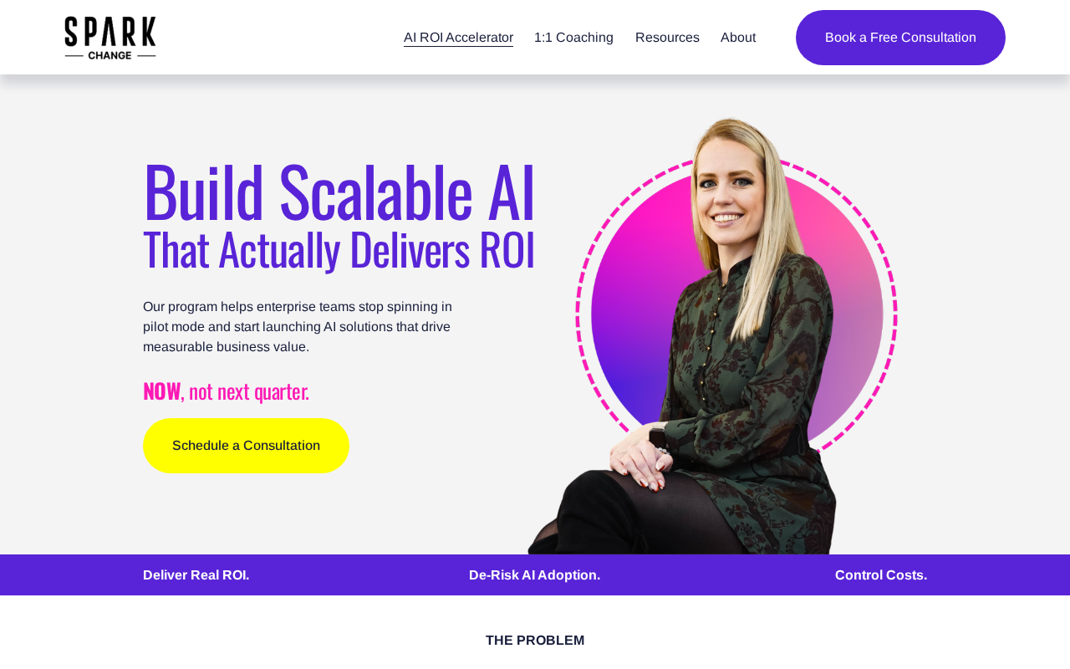Click the yellow Schedule a Consultation button

(x=246, y=446)
